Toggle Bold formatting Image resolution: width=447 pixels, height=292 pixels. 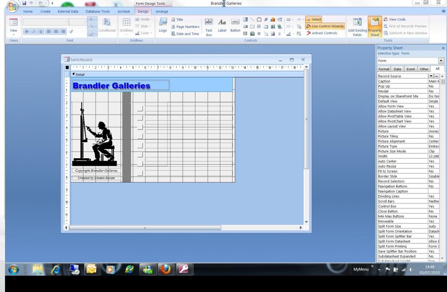[x=27, y=32]
